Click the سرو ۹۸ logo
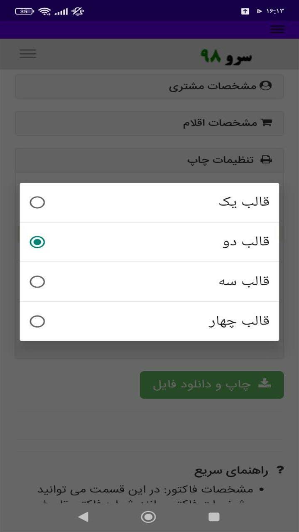Viewport: 299px width, 532px height. click(226, 56)
